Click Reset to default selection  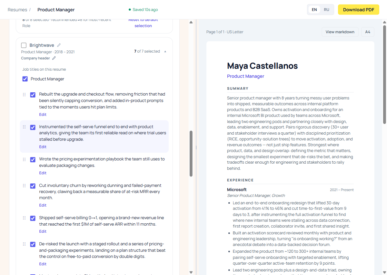(x=143, y=23)
